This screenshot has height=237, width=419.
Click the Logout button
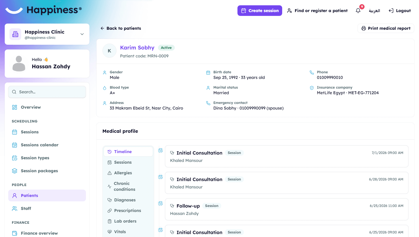400,11
